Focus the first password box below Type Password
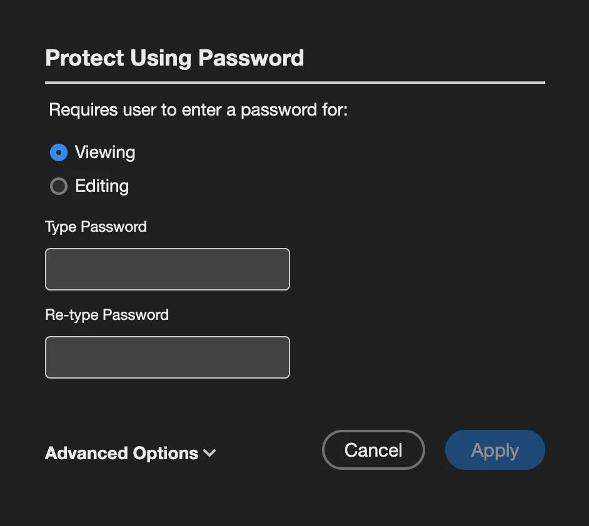 168,269
